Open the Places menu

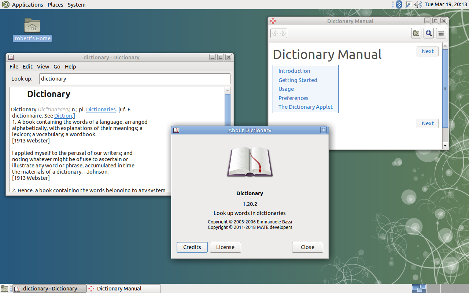point(55,4)
